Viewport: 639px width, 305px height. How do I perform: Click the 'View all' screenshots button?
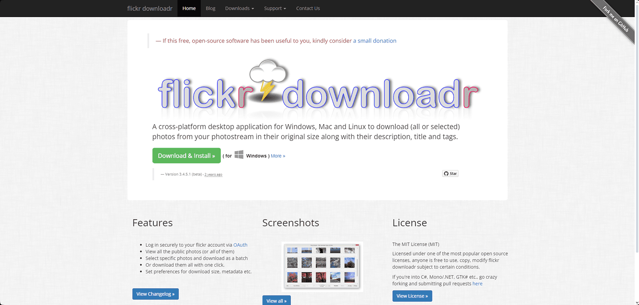[276, 300]
